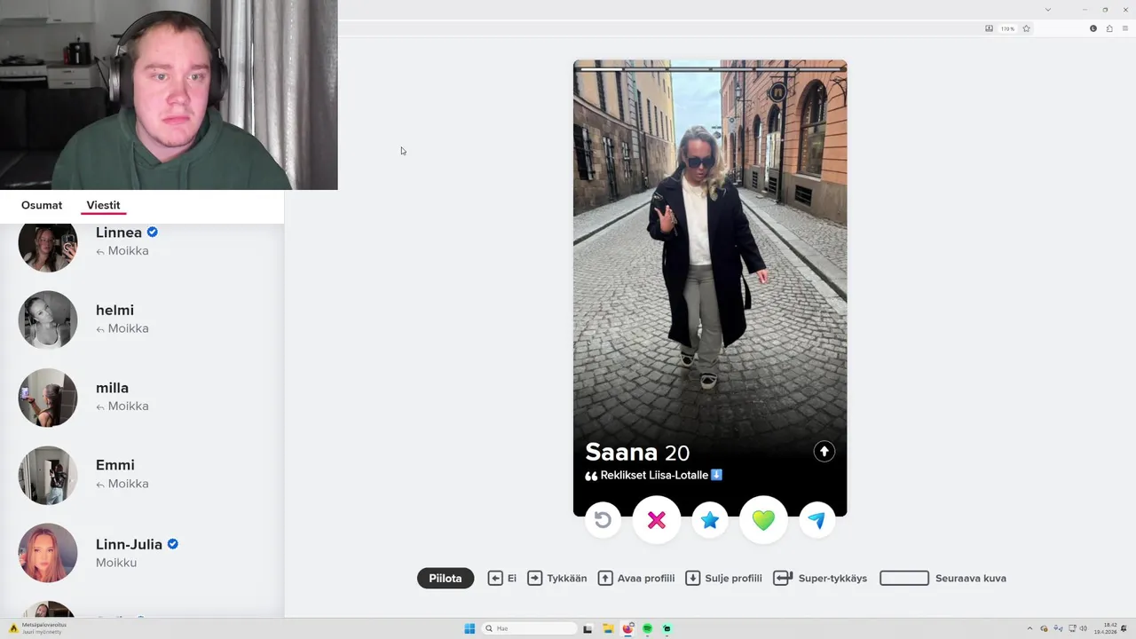The height and width of the screenshot is (639, 1136).
Task: Click Emmi's profile picture thumbnail
Action: click(x=48, y=475)
